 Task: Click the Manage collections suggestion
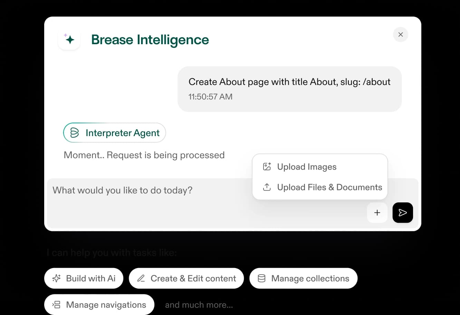[303, 278]
